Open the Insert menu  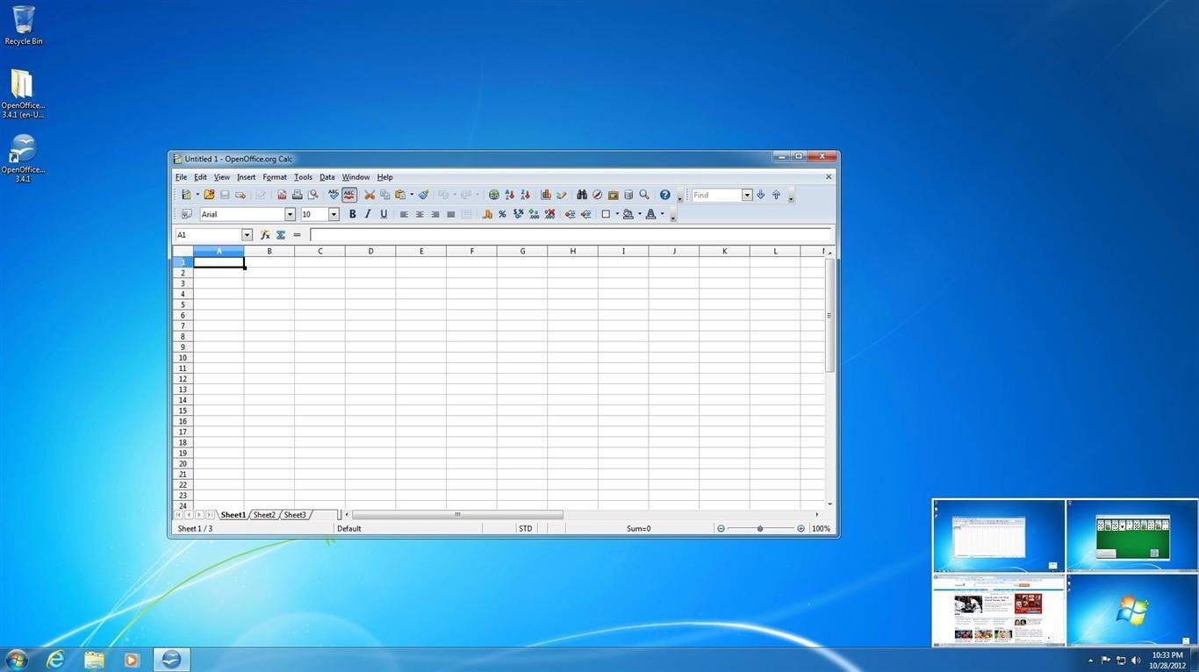tap(246, 177)
